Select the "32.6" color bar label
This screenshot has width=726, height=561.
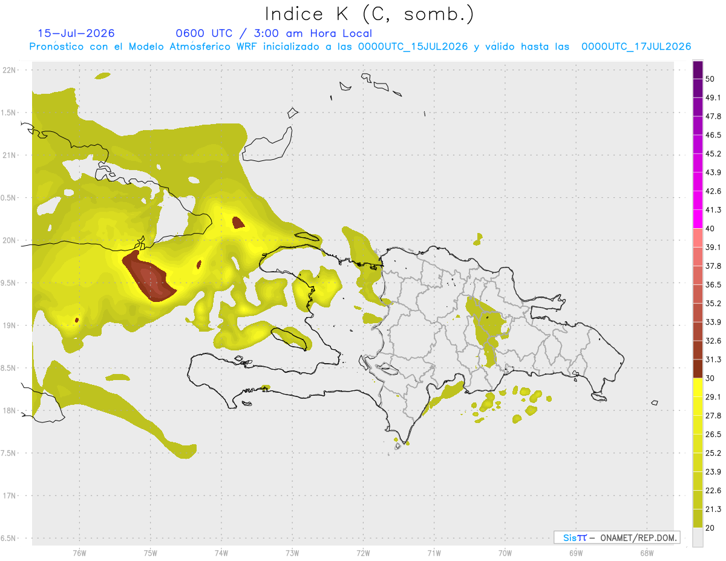713,341
